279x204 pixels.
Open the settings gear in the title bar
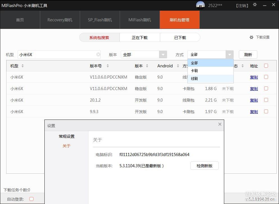point(255,5)
